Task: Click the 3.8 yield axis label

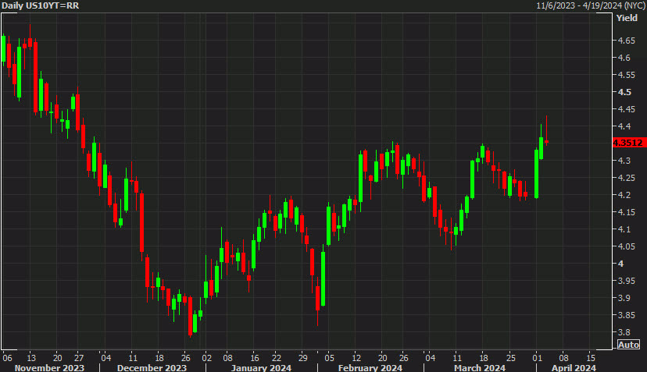Action: click(x=624, y=332)
